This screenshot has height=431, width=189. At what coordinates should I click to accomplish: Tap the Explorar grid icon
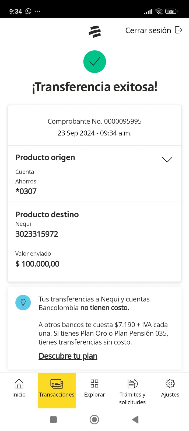pos(94,384)
